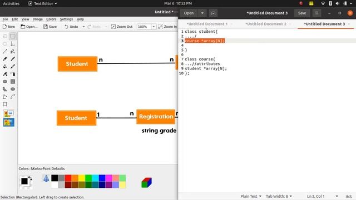This screenshot has width=356, height=200.
Task: Expand the recent files arrow beside Open
Action: 202,13
